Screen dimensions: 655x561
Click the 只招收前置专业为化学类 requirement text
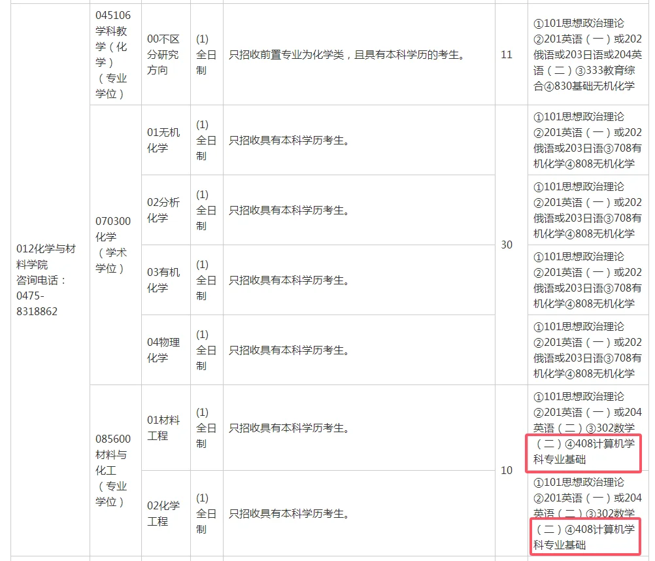coord(360,55)
